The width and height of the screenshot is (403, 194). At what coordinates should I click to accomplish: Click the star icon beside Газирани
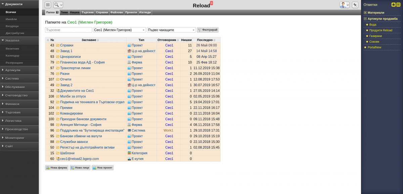(367, 36)
